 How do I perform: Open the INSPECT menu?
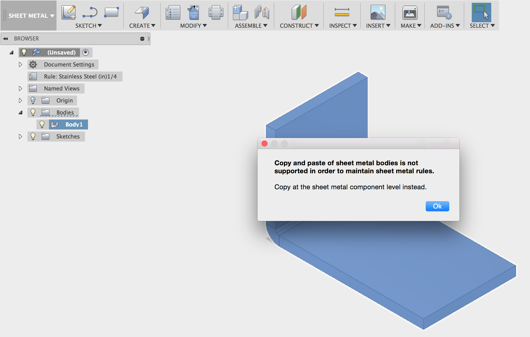click(343, 26)
